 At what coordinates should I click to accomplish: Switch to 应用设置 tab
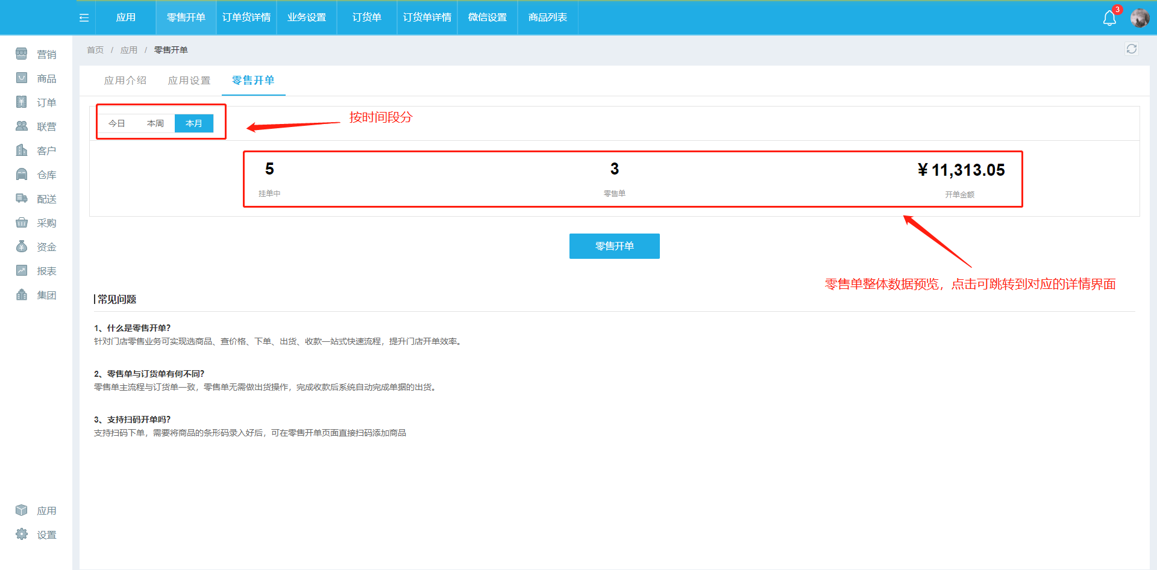click(189, 81)
